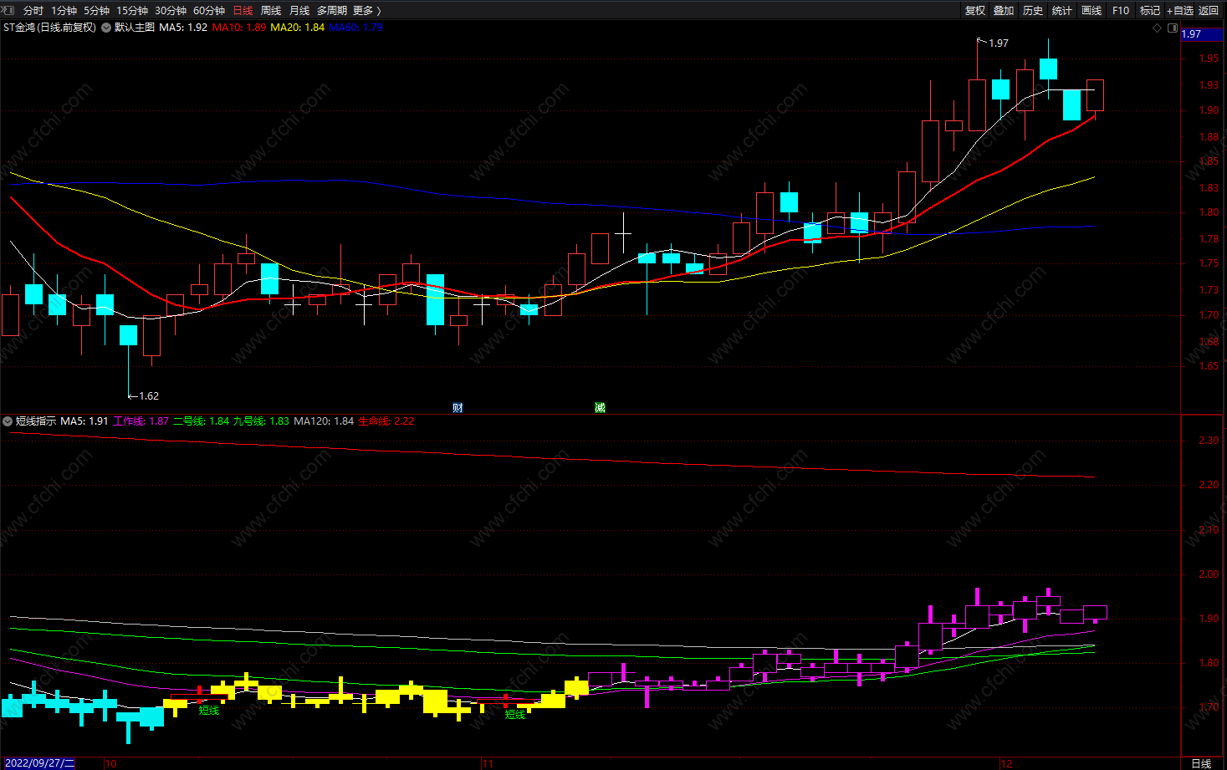The height and width of the screenshot is (770, 1227).
Task: Click the 叠加 overlay button
Action: pyautogui.click(x=1004, y=11)
